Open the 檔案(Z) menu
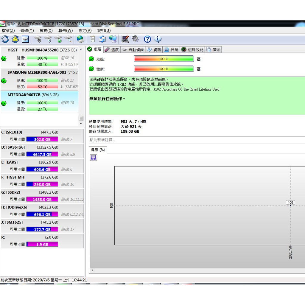305x305 pixels. point(8,31)
